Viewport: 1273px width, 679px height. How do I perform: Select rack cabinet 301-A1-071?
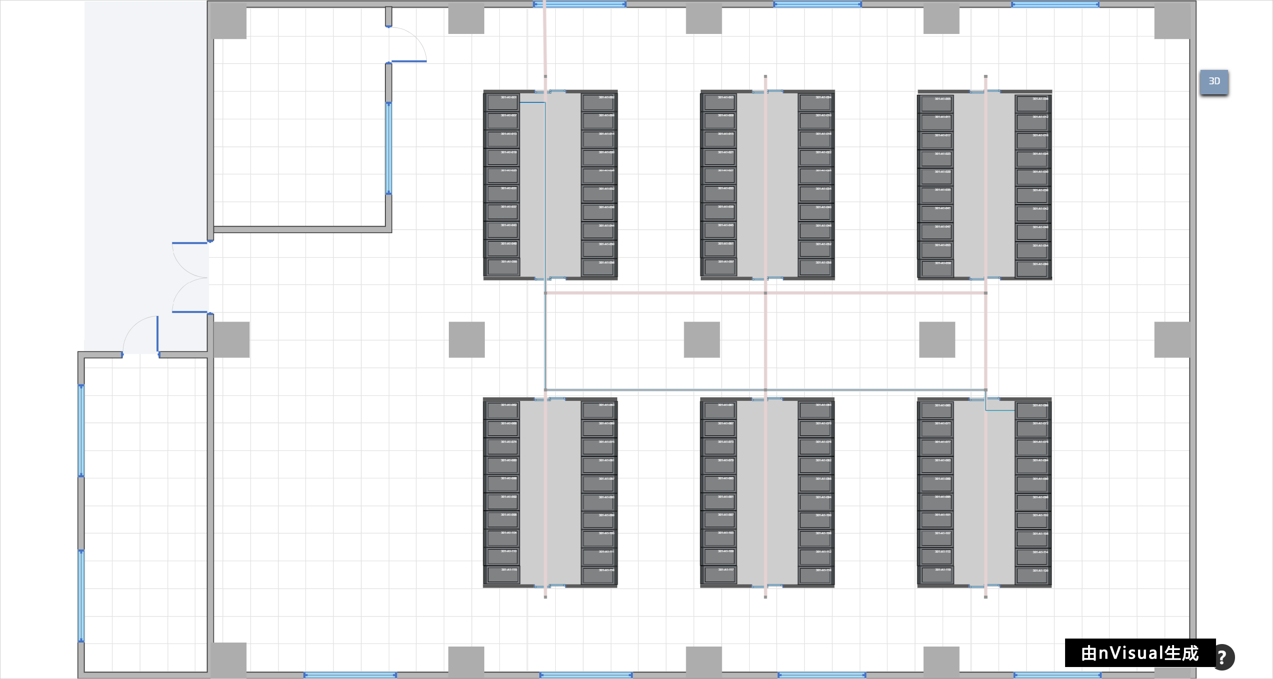pyautogui.click(x=937, y=428)
